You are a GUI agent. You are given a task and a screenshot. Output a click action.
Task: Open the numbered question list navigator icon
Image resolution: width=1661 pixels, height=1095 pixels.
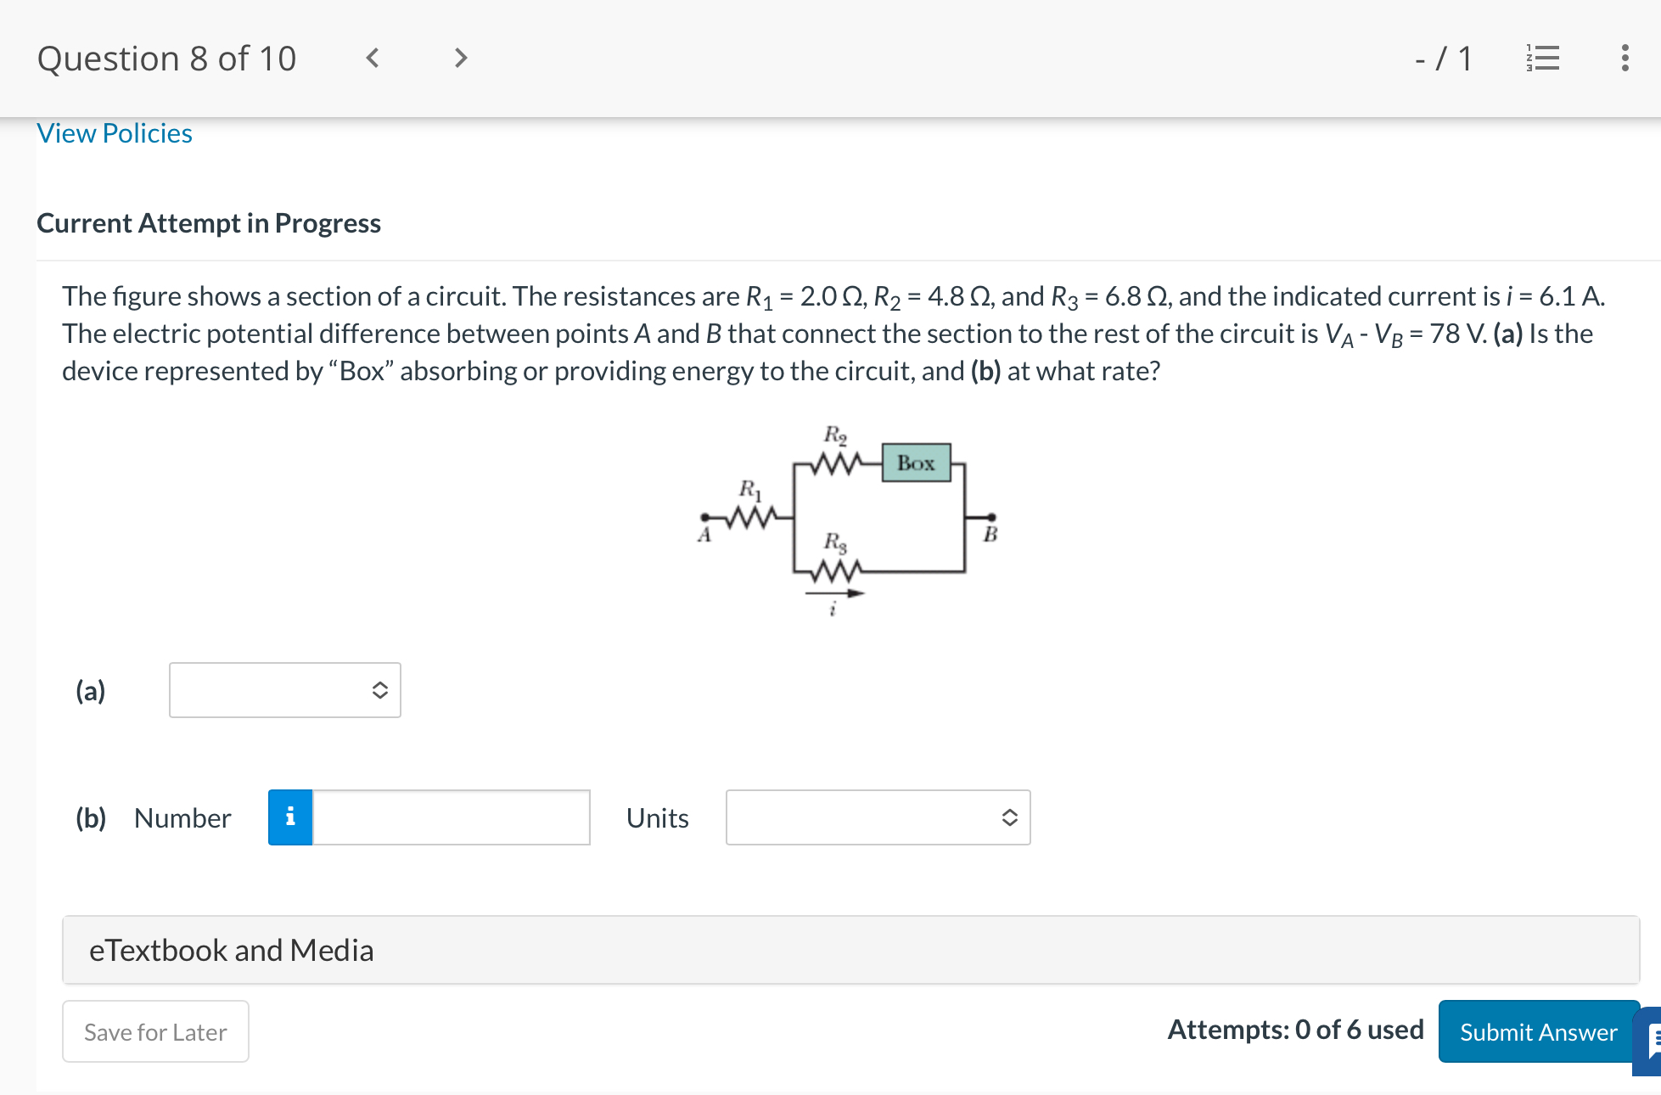(x=1544, y=58)
